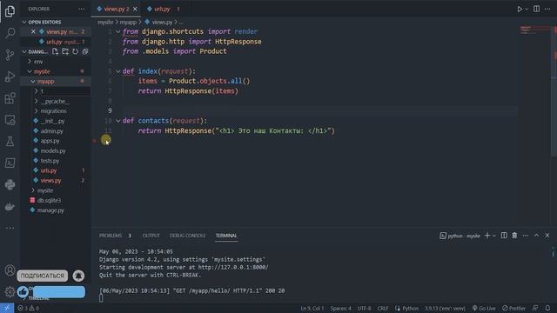
Task: Open the Manage gear menu
Action: 10,292
